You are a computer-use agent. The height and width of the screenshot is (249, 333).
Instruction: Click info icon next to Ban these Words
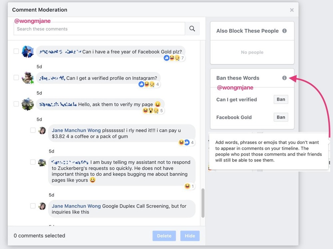click(x=284, y=78)
